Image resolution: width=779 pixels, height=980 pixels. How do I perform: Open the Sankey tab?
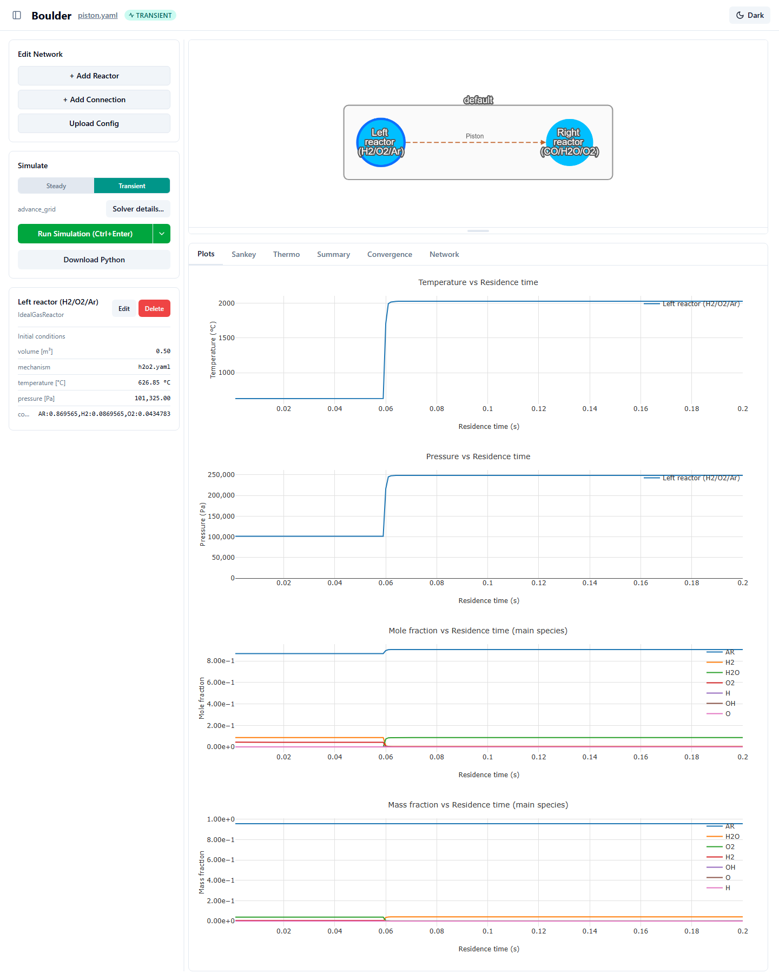tap(243, 254)
